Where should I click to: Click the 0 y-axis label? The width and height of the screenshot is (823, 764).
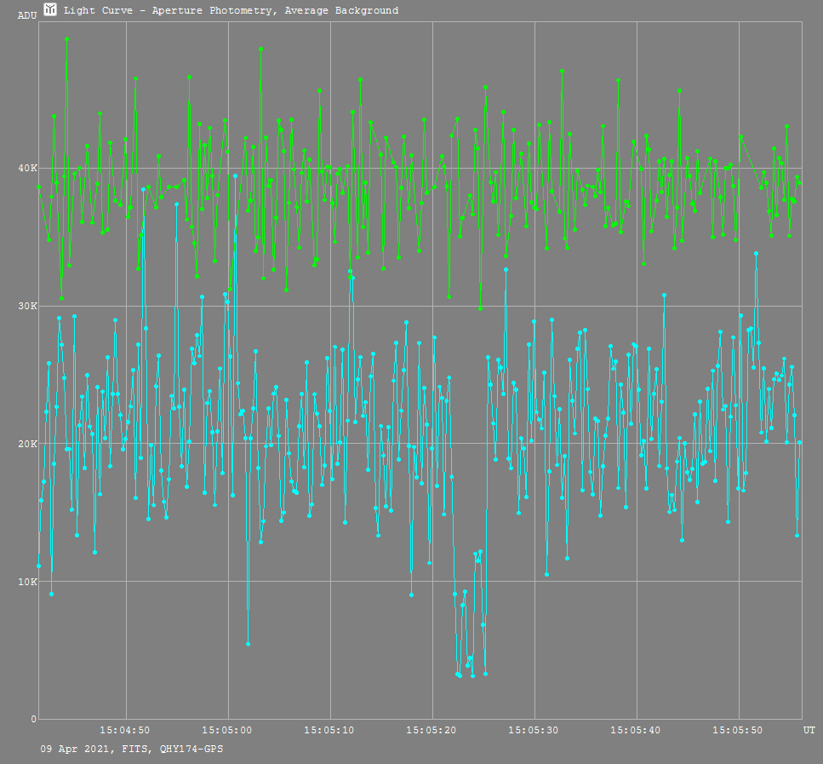coord(34,720)
